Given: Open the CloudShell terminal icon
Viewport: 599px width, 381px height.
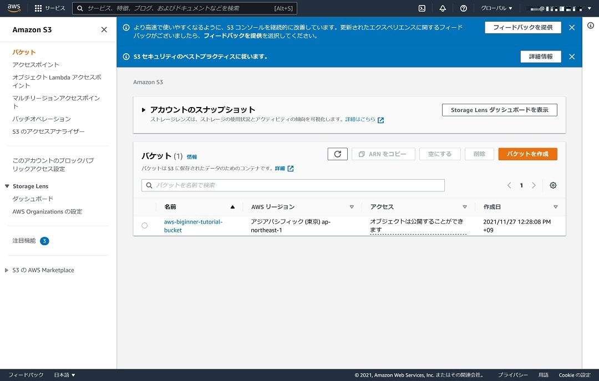Looking at the screenshot, I should click(422, 8).
